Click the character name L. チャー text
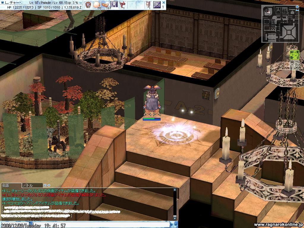Viewport: 304px width, 228px height. (x=13, y=3)
